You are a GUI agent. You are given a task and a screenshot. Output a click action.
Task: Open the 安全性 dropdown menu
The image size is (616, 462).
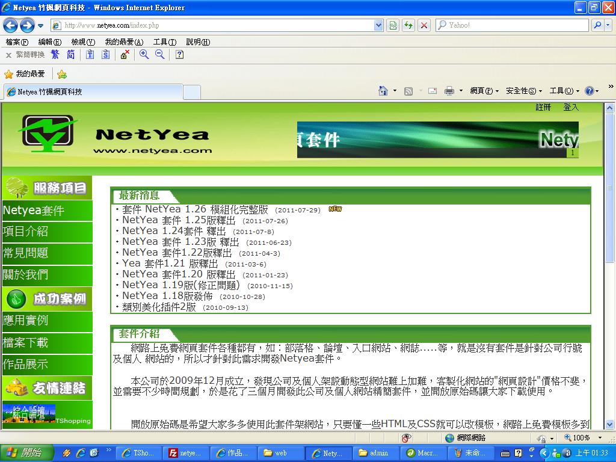click(524, 91)
